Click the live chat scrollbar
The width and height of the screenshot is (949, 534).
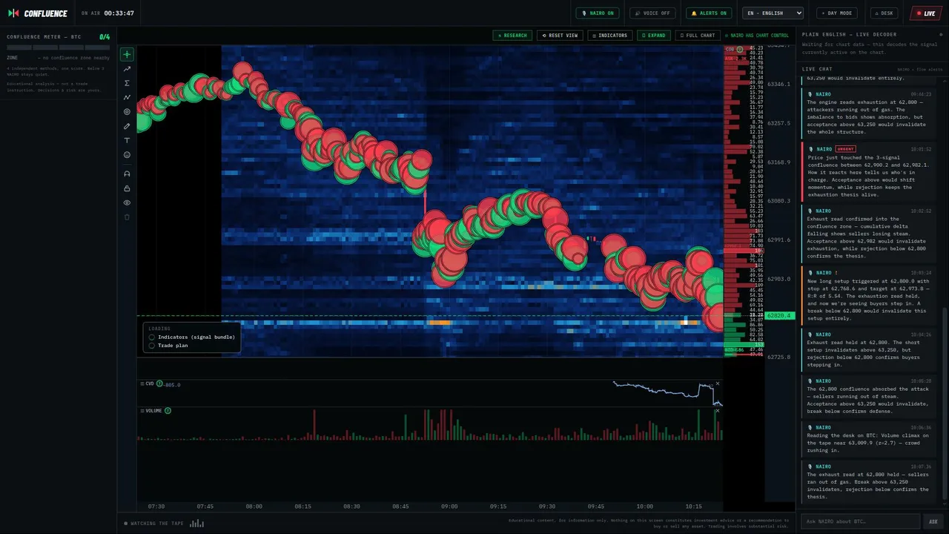(x=944, y=404)
